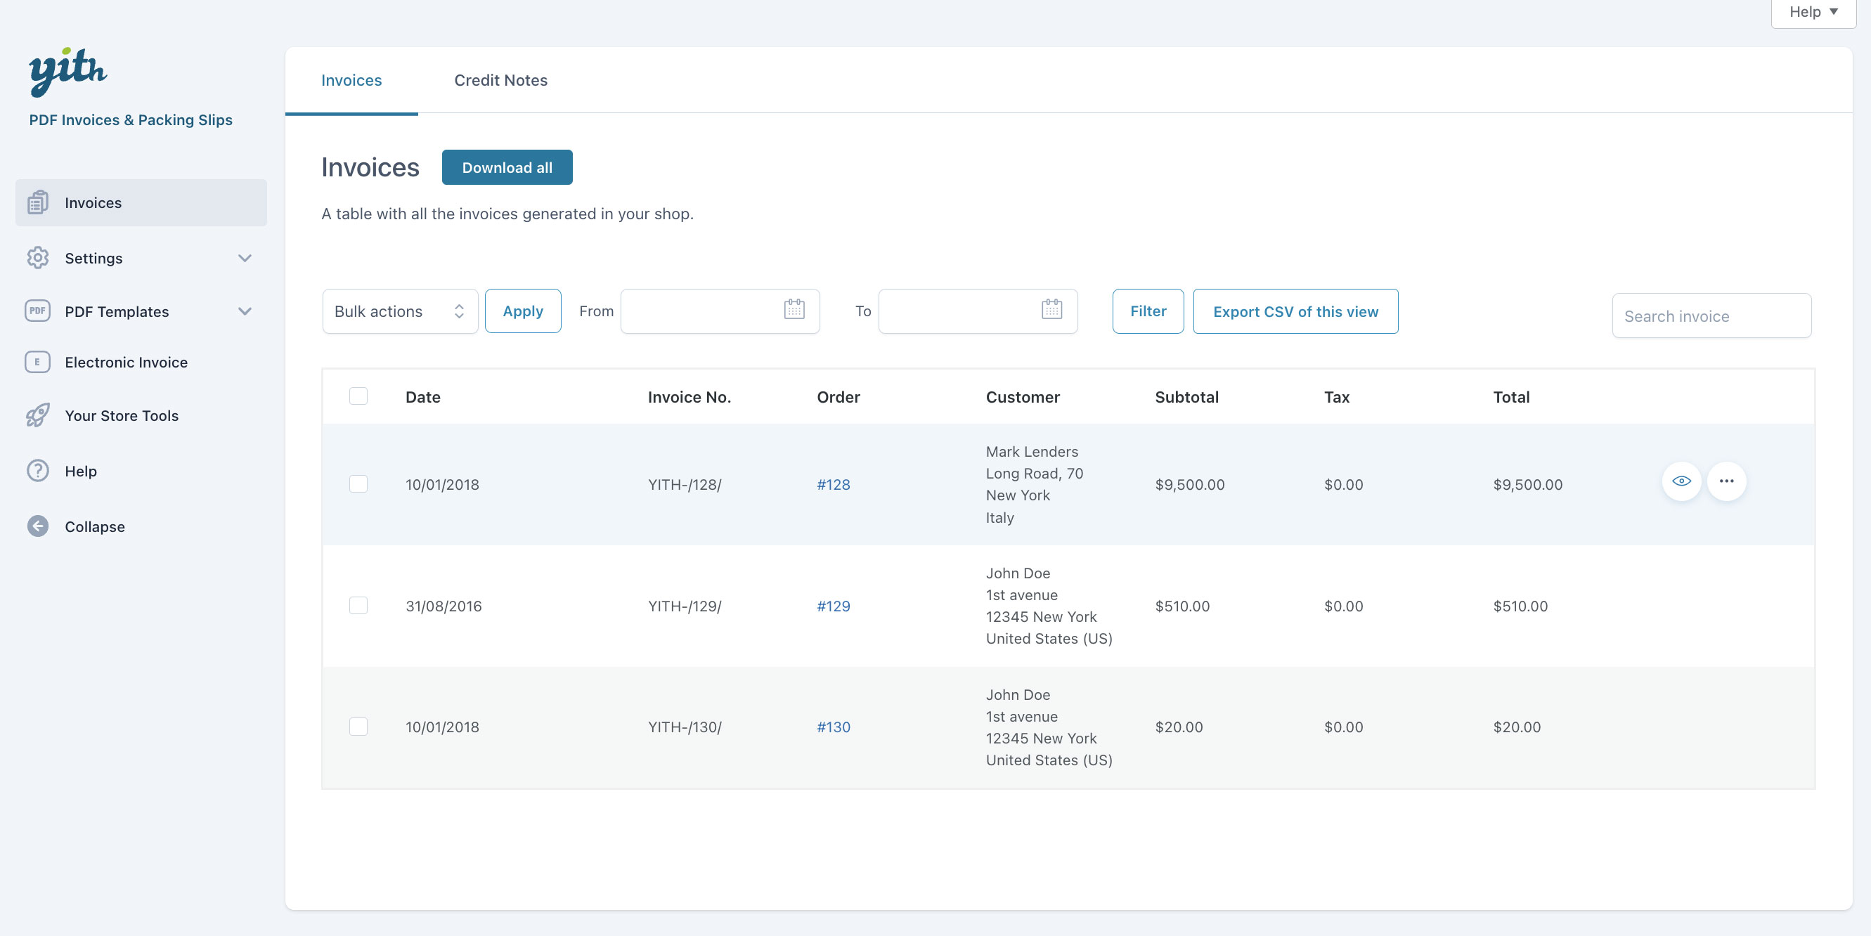Expand the Settings submenu chevron
The height and width of the screenshot is (936, 1871).
click(x=245, y=258)
